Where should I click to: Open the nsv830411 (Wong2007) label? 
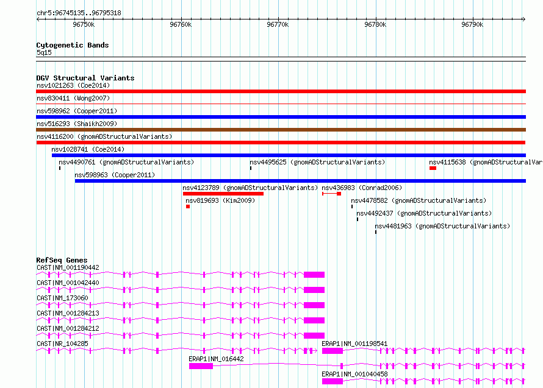(73, 98)
